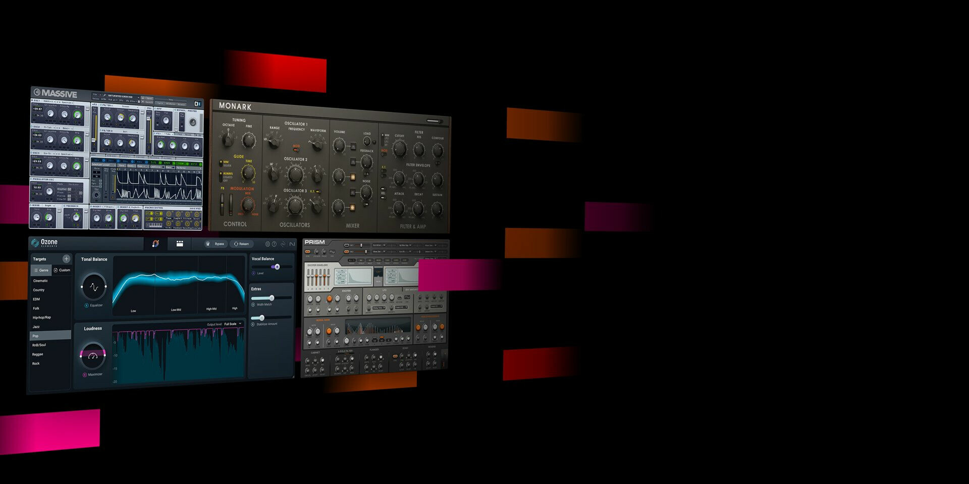The image size is (969, 484).
Task: Click the Native Instruments logo in Ozone header
Action: (x=292, y=244)
